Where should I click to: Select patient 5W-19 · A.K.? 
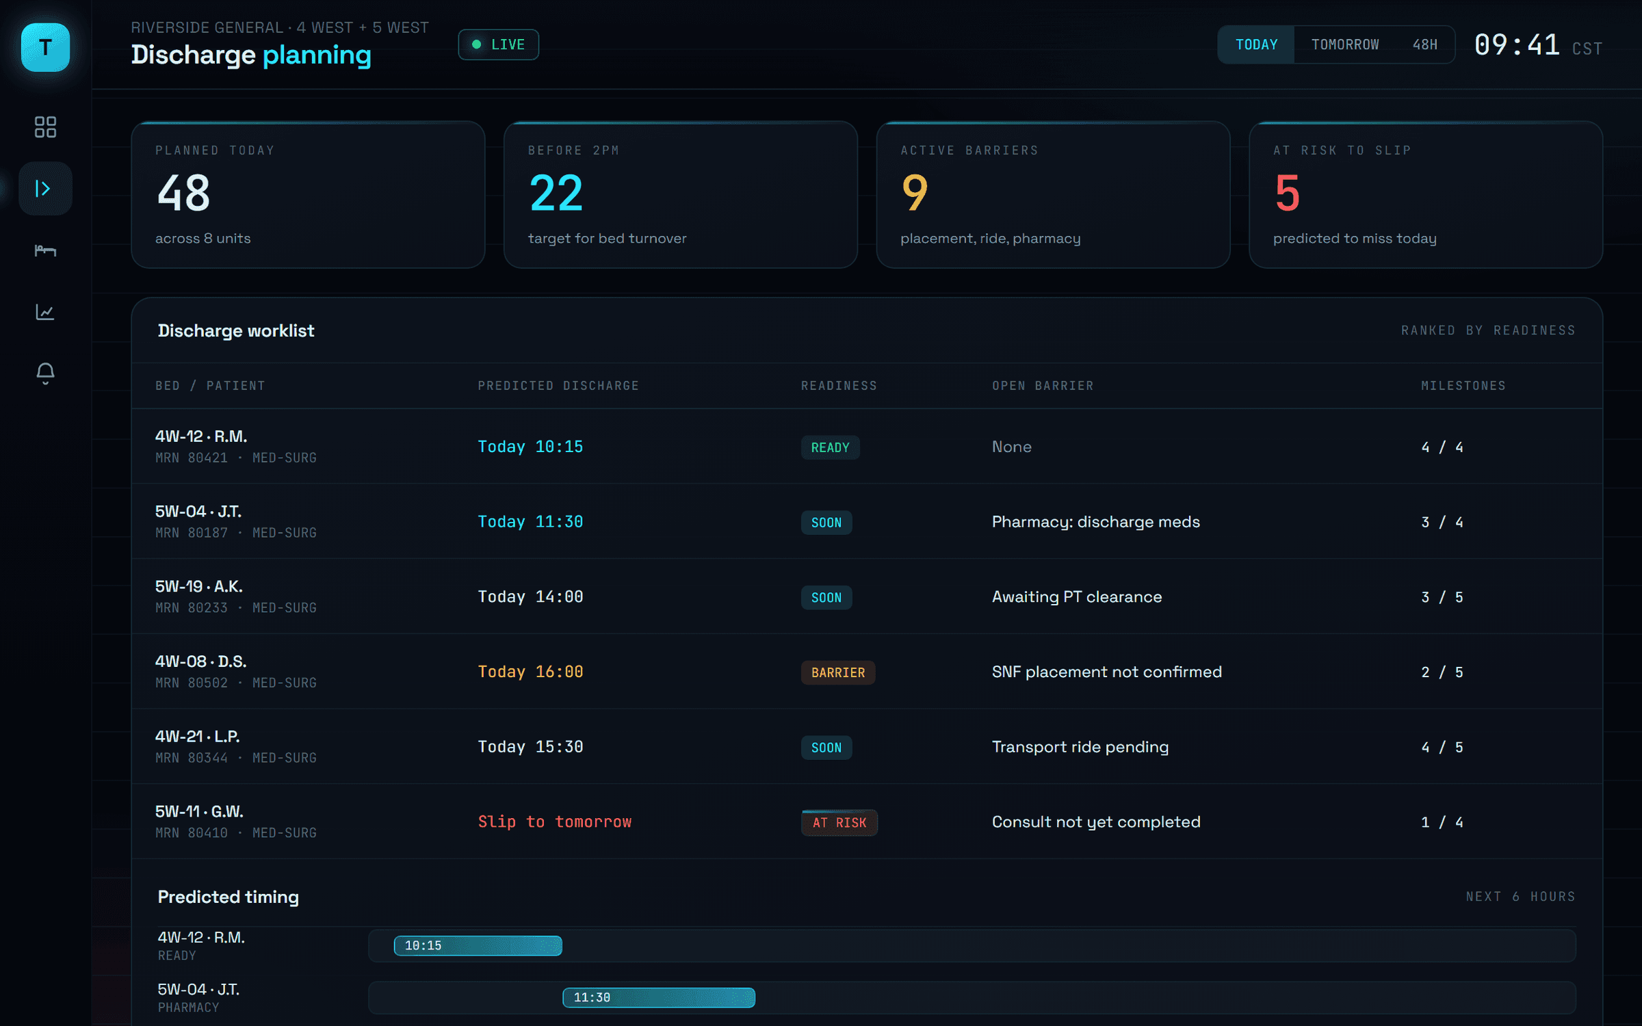pos(199,587)
